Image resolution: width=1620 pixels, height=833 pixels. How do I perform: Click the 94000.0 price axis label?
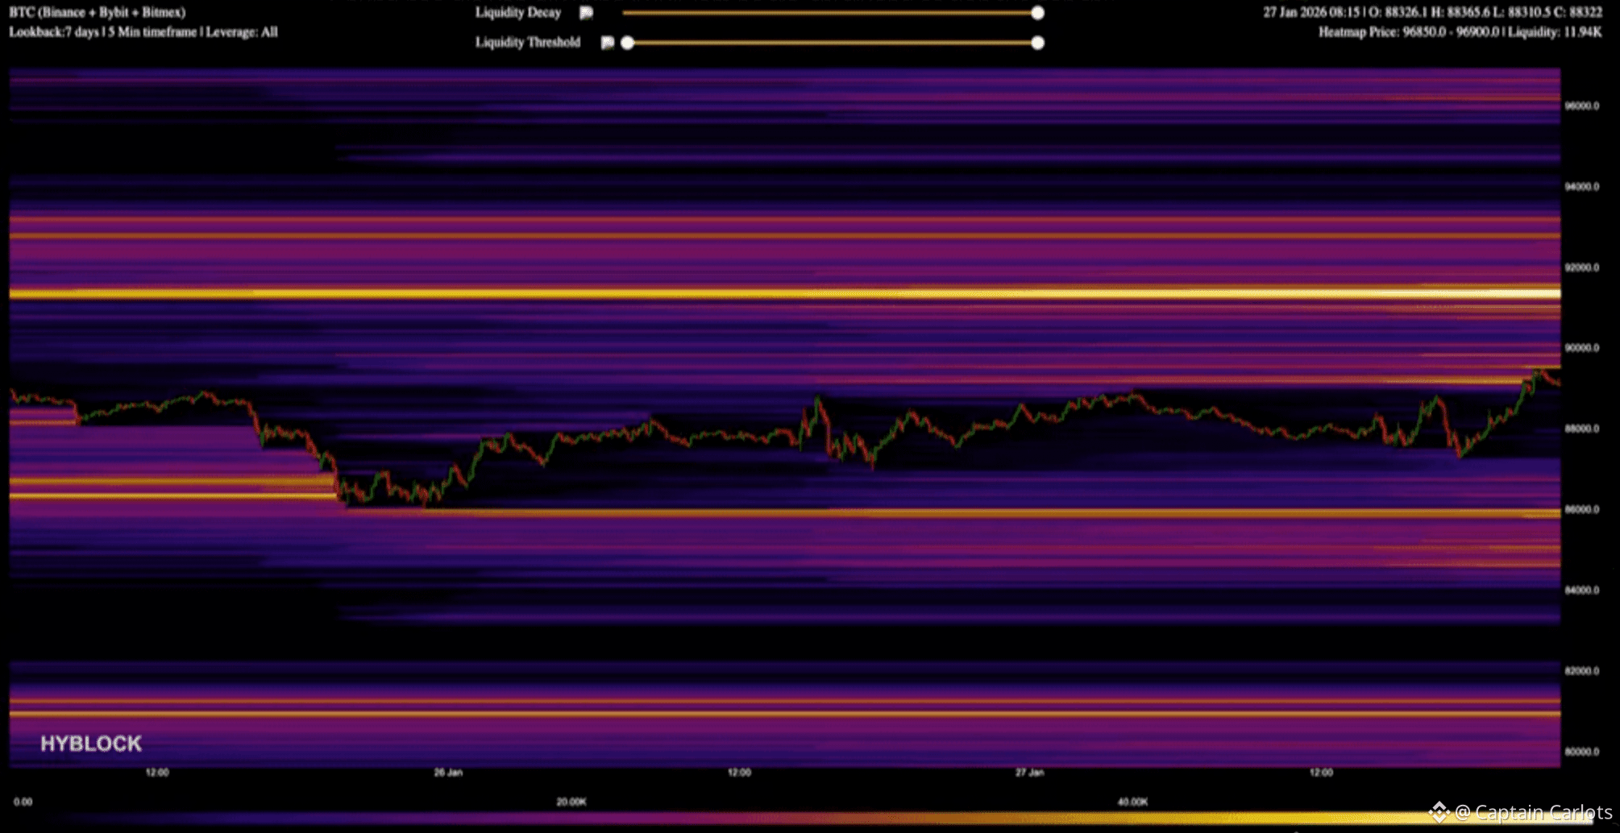(1582, 186)
